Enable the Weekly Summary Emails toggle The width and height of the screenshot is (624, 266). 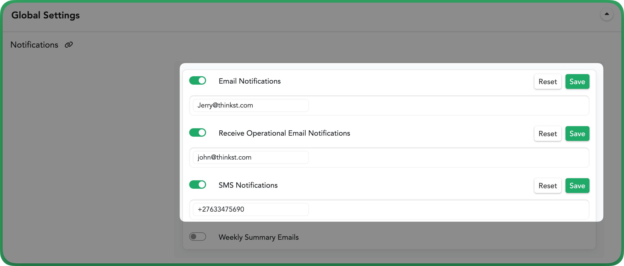click(x=198, y=237)
